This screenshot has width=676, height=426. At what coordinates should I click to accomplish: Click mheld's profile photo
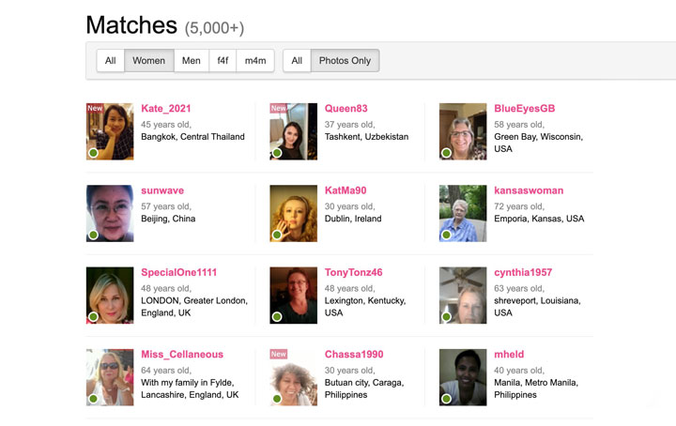tap(463, 377)
